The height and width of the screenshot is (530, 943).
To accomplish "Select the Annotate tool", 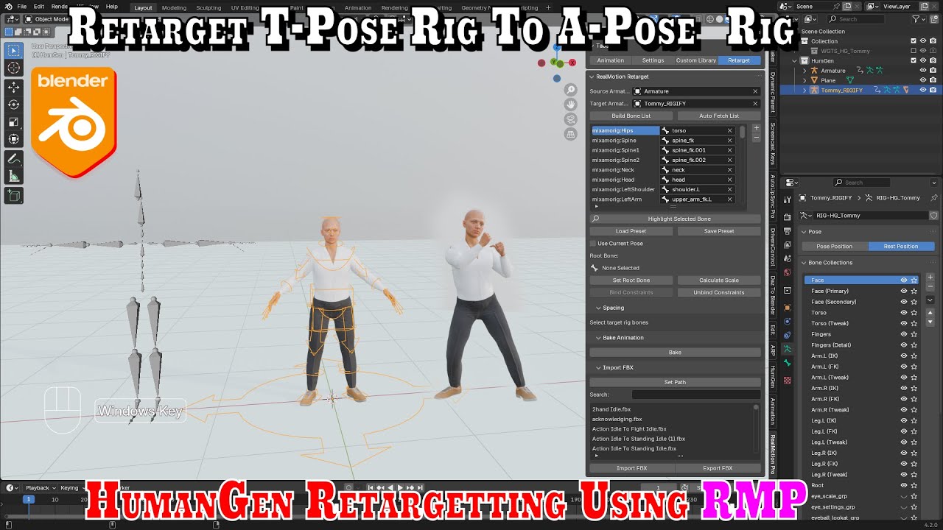I will tap(13, 158).
